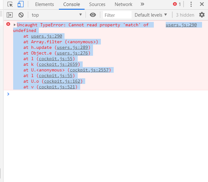Open the Elements tab

click(x=44, y=4)
